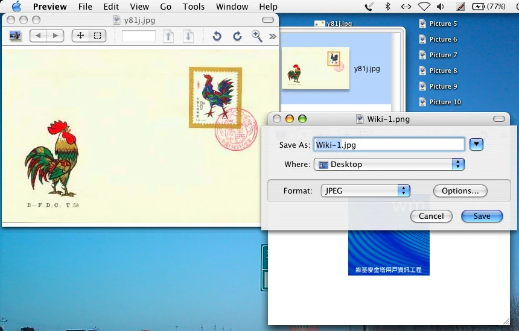Click the Save button
The image size is (519, 331).
click(482, 216)
